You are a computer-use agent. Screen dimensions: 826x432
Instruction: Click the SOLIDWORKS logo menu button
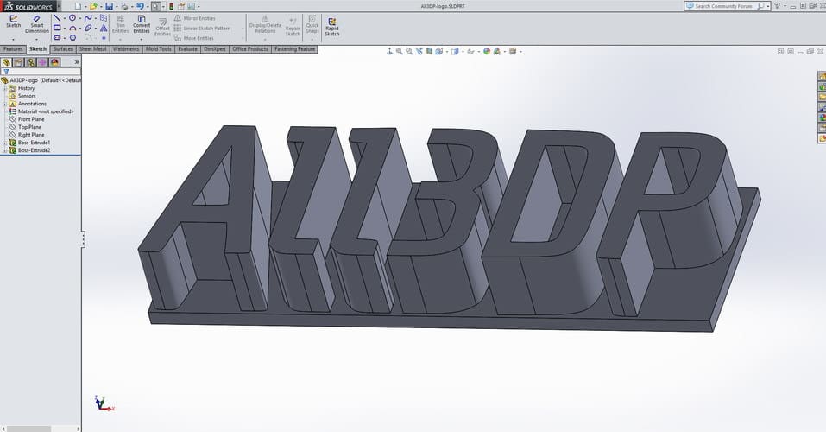(29, 6)
